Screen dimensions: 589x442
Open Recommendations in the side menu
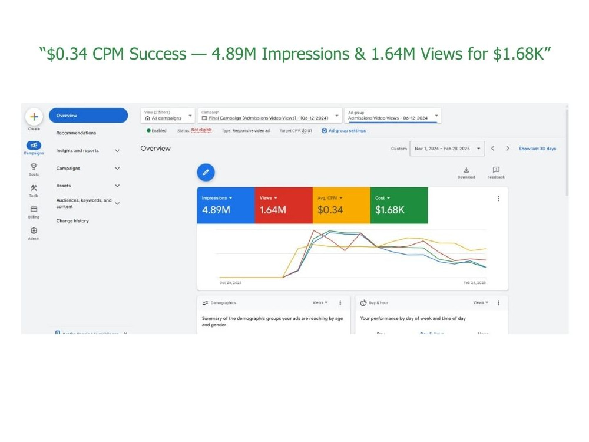(76, 133)
